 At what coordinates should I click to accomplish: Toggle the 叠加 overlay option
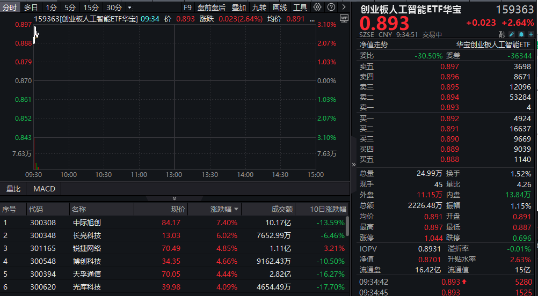point(239,8)
